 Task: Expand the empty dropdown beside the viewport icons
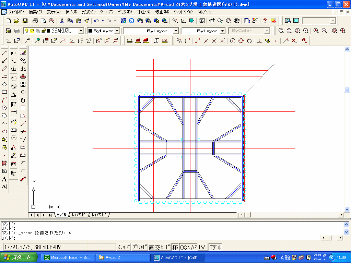click(333, 21)
